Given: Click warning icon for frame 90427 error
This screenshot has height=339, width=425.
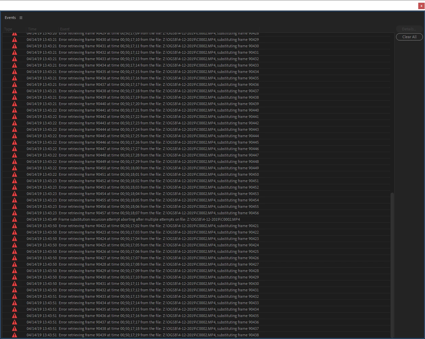Looking at the screenshot, I should 15,258.
